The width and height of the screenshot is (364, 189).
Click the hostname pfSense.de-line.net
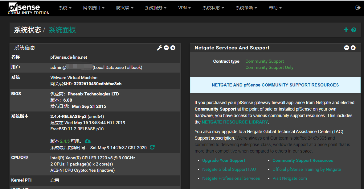click(x=69, y=57)
